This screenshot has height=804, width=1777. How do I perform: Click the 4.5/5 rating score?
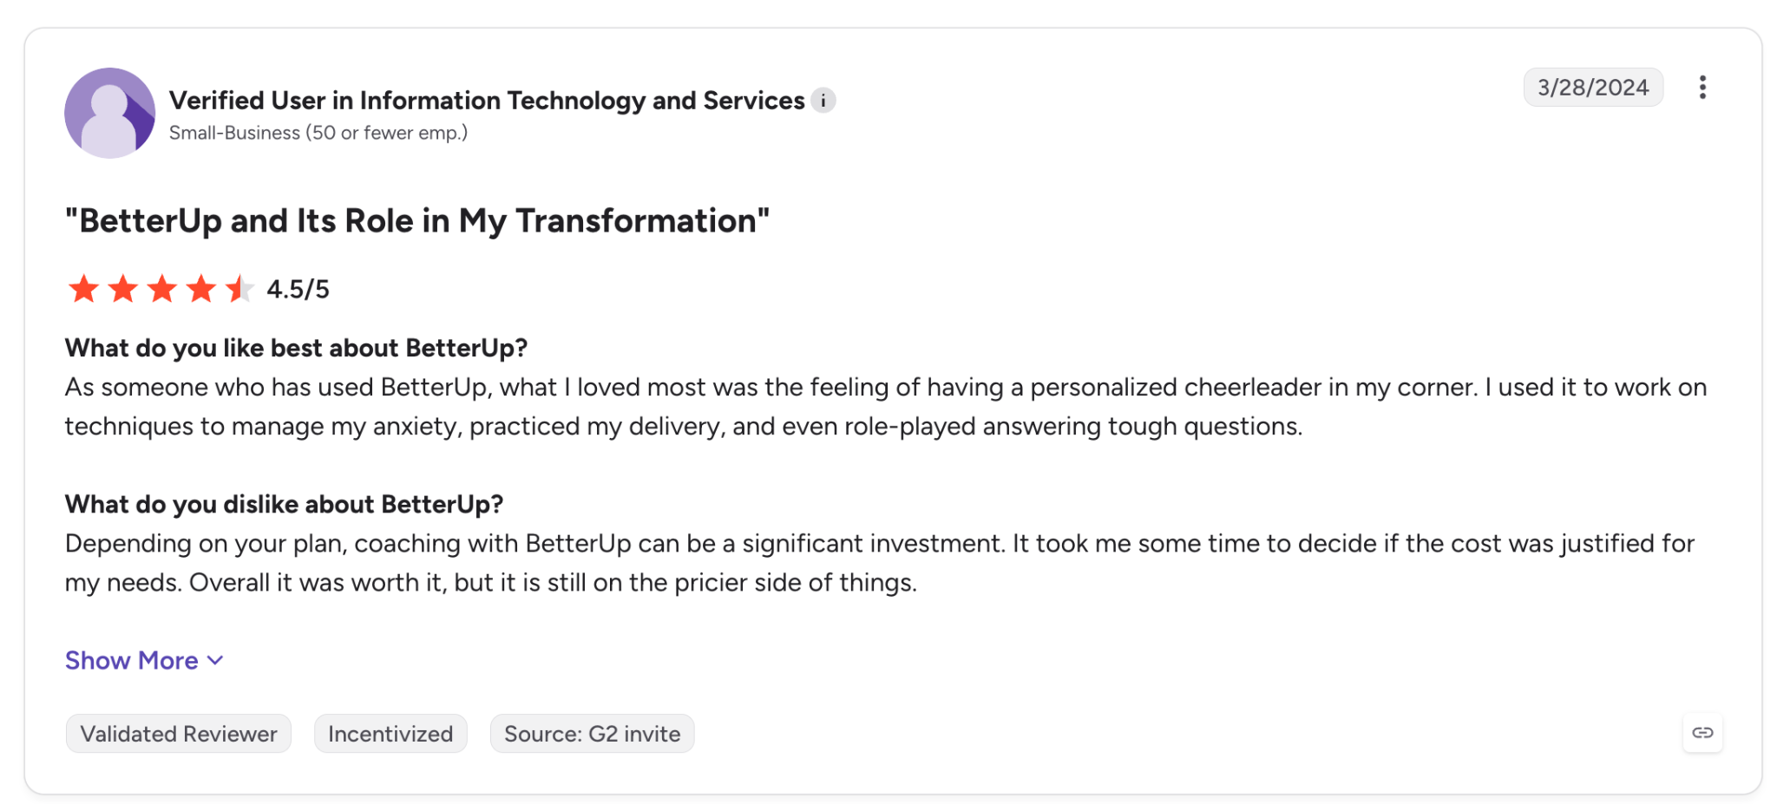[298, 290]
